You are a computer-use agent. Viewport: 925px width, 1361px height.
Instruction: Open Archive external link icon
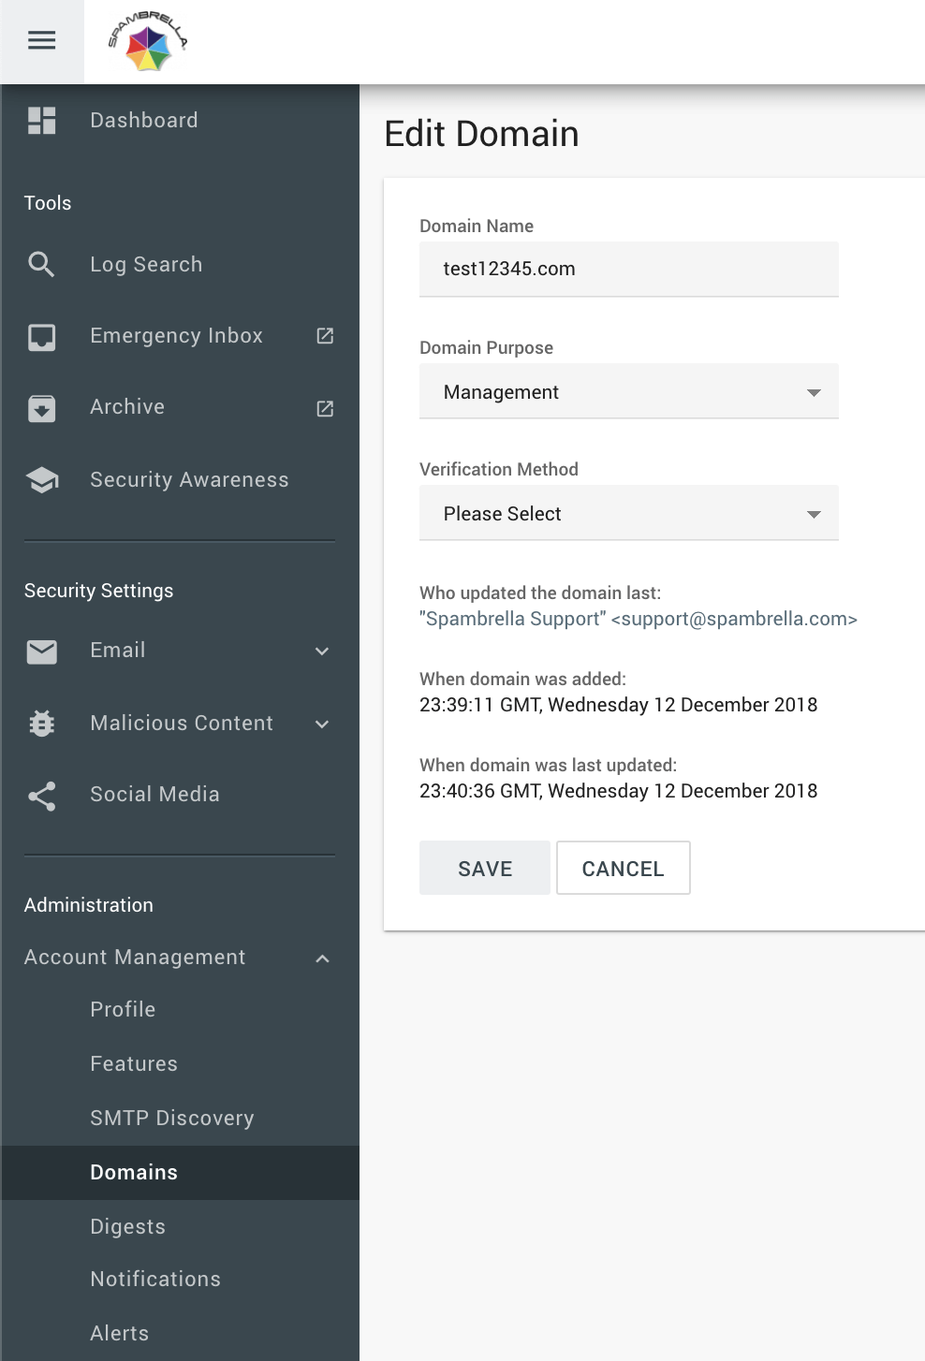click(325, 408)
